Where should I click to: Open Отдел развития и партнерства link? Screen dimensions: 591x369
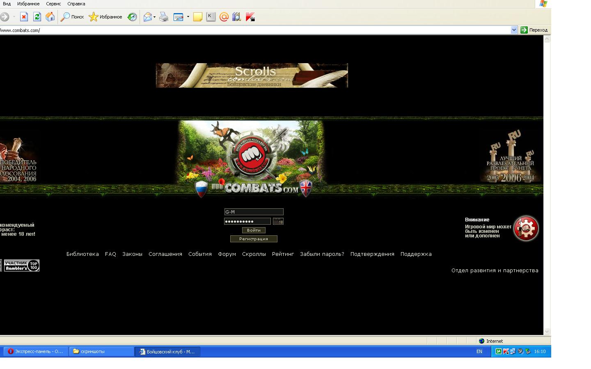(x=495, y=271)
